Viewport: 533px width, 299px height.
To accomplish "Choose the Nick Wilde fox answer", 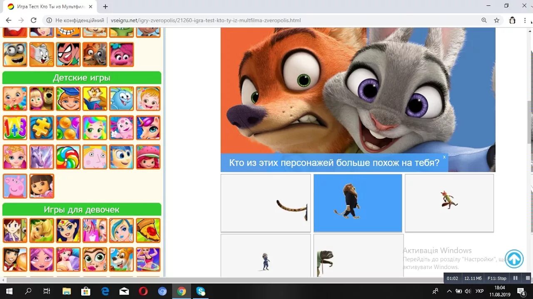I will 449,203.
